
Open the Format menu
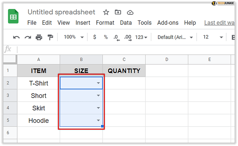[105, 23]
